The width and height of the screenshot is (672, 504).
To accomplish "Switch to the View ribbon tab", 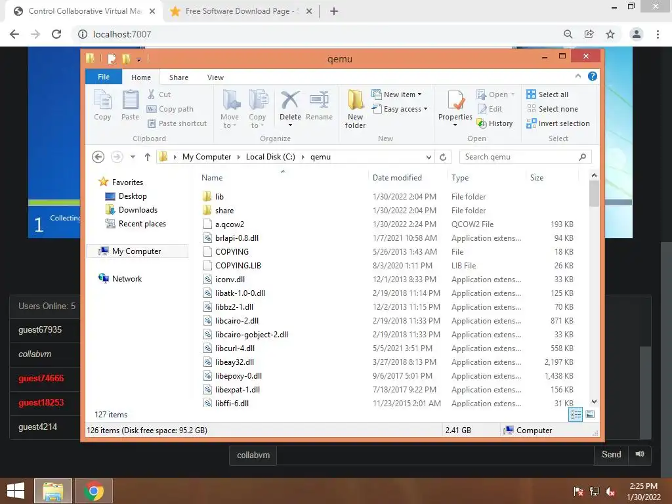I will [215, 77].
